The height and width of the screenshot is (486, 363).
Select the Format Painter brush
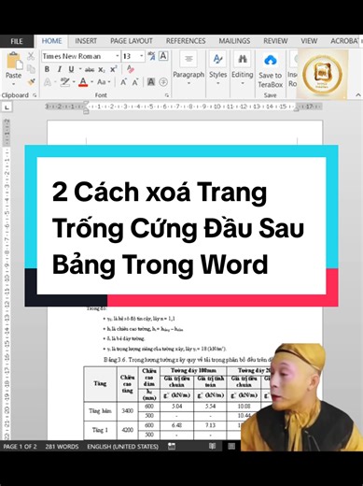31,82
